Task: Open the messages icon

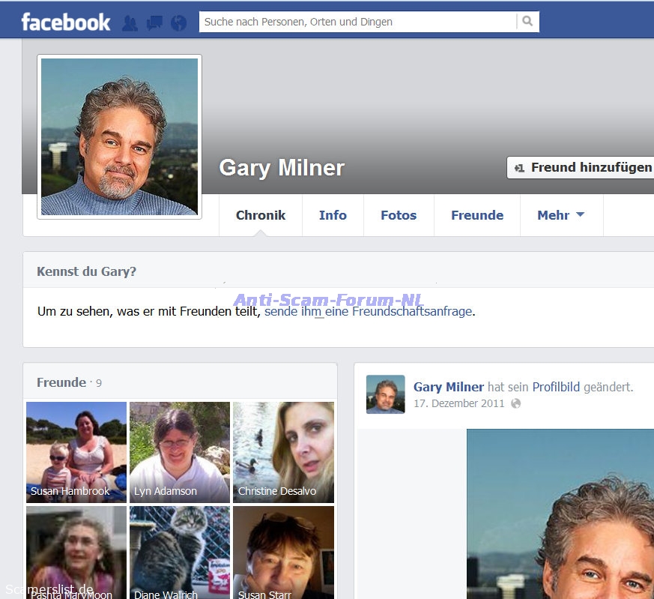Action: pos(154,23)
